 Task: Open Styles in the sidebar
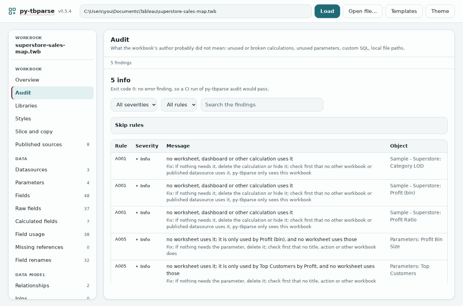click(52, 119)
